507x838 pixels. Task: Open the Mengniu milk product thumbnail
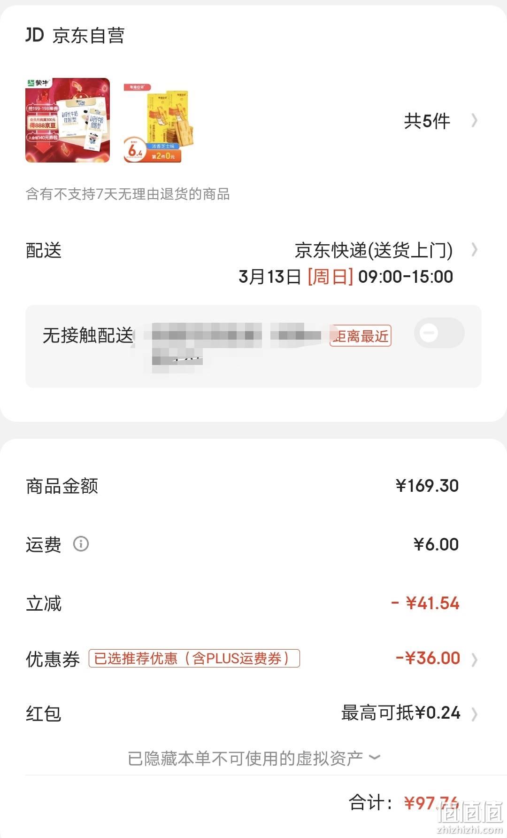[x=68, y=120]
